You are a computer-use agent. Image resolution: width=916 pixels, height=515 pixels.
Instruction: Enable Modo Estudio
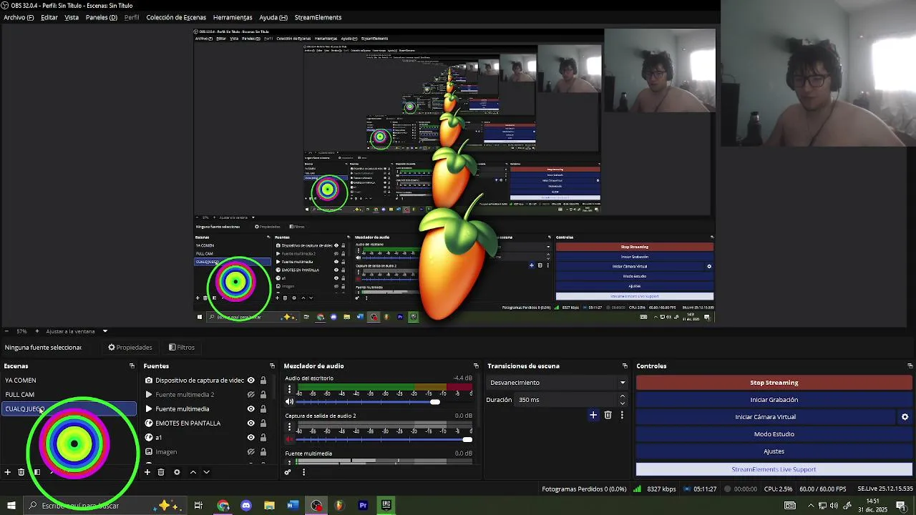tap(774, 434)
